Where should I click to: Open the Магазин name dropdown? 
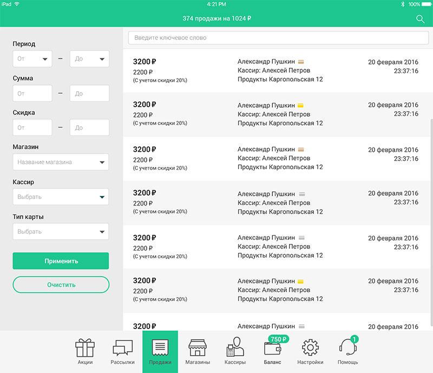[61, 162]
